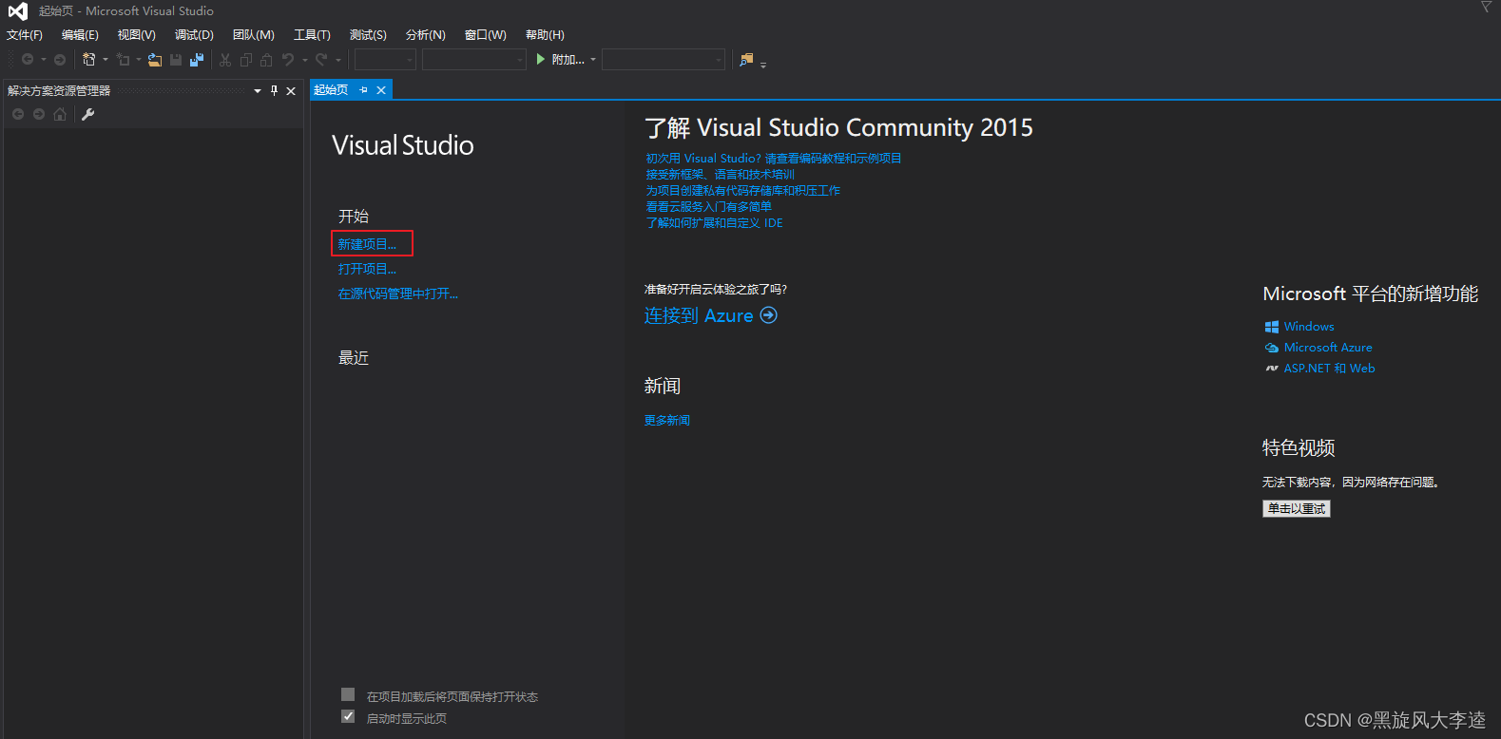Open Solution Explorer window position dropdown

tap(258, 91)
